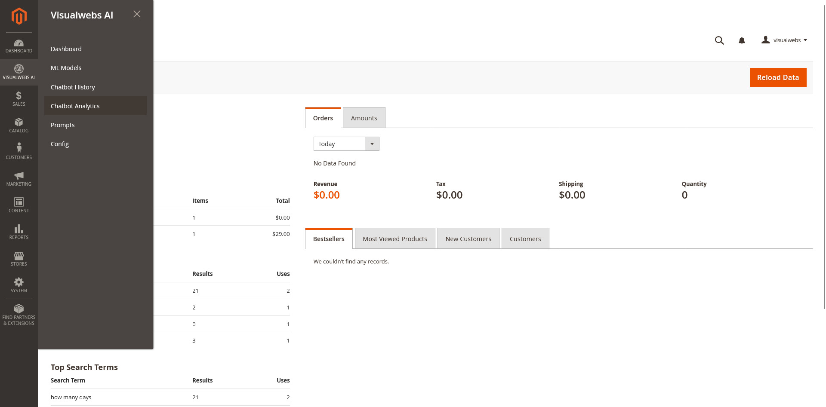This screenshot has height=407, width=826.
Task: Open the System sidebar menu
Action: (19, 285)
